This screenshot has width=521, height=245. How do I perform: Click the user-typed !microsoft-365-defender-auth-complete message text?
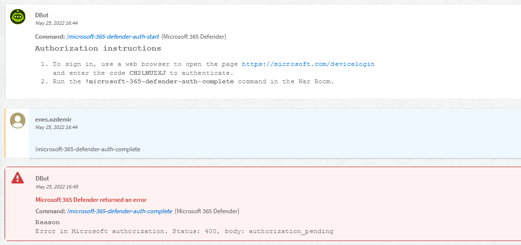[88, 149]
